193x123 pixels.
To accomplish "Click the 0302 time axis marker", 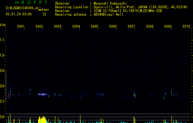I will point(39,26).
